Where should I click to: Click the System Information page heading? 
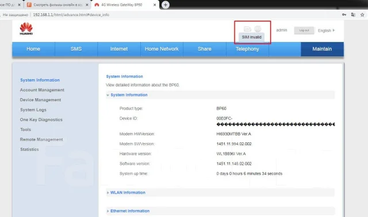(124, 76)
